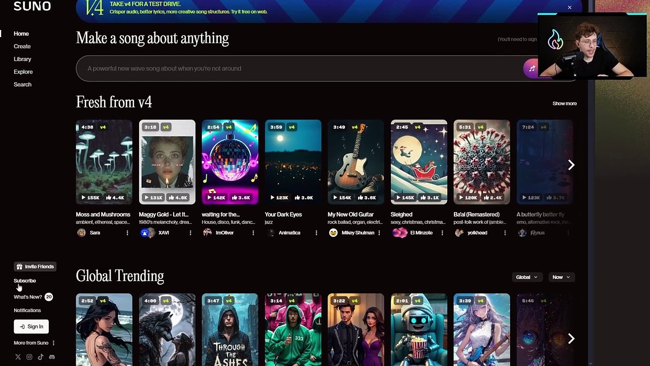Viewport: 650px width, 366px height.
Task: Click the Sign In button
Action: coord(31,326)
